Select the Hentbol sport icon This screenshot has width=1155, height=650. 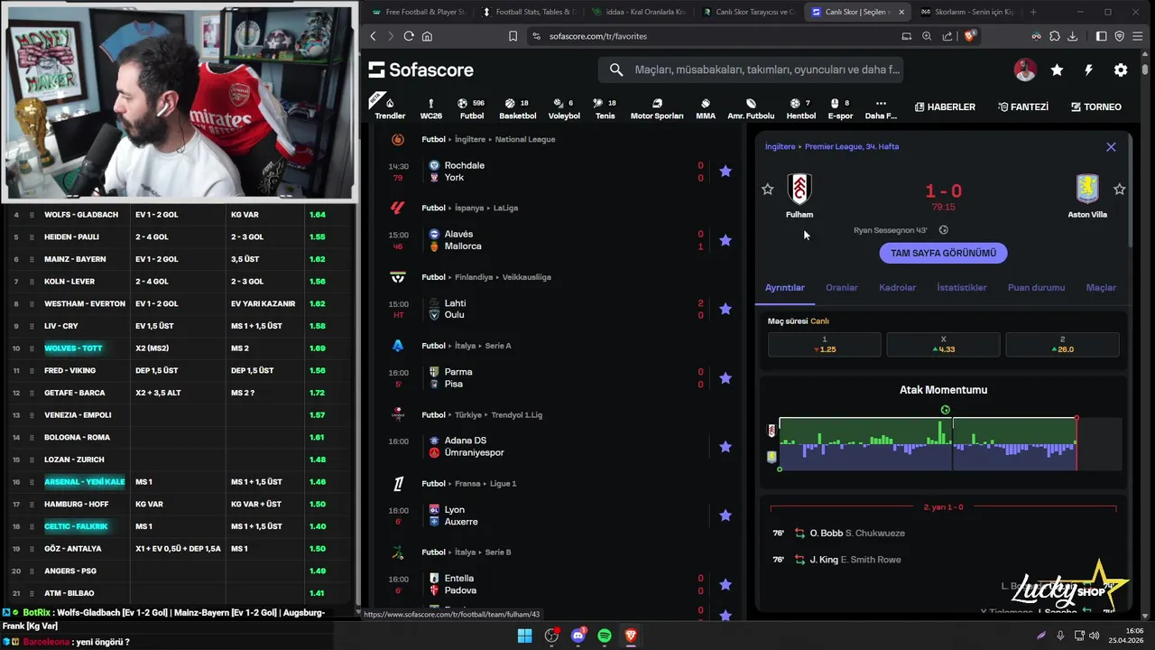(800, 107)
